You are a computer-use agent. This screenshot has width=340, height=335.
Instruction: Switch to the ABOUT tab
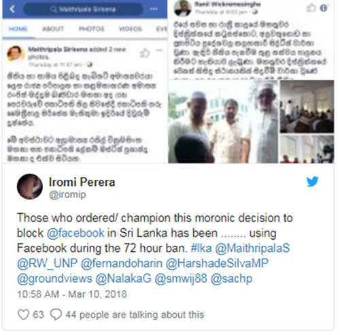pyautogui.click(x=53, y=29)
